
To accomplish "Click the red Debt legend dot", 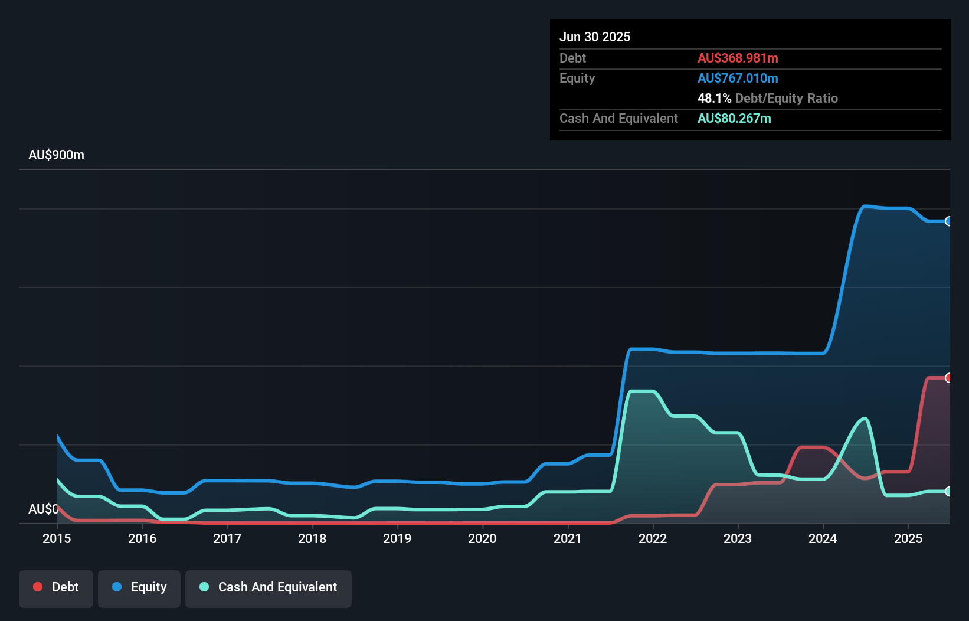I will pos(37,587).
